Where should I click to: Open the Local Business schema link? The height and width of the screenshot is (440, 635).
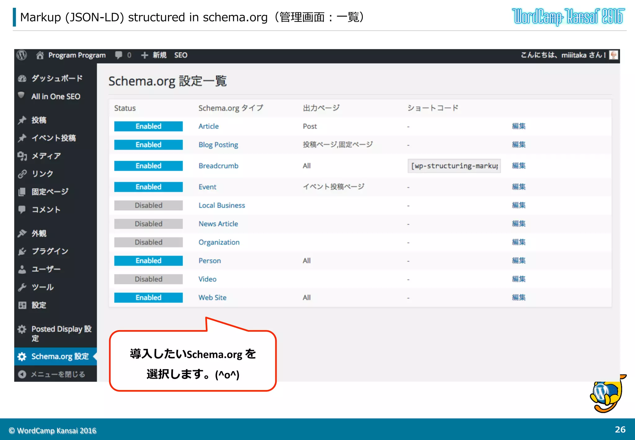pos(222,205)
